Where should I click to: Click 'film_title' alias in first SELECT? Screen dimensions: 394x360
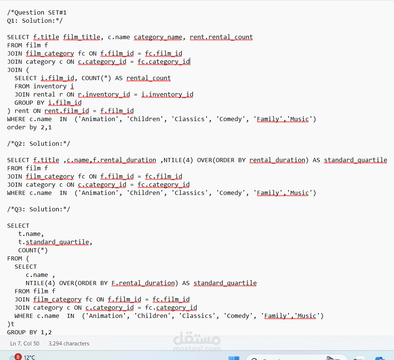click(81, 37)
